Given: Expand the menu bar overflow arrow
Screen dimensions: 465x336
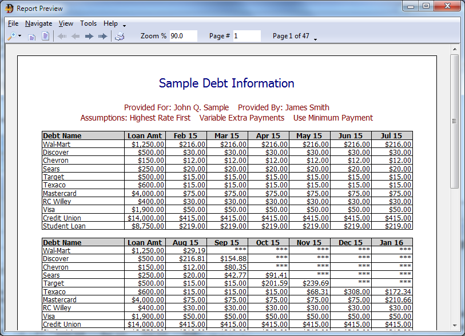Looking at the screenshot, I should click(124, 26).
